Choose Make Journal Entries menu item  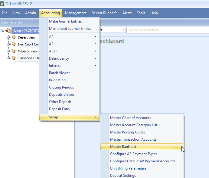pos(67,21)
